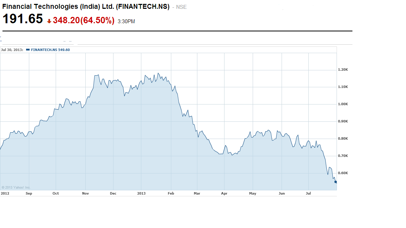Click the blue FINANTECH.NS legend color swatch
Image resolution: width=406 pixels, height=228 pixels.
point(28,50)
